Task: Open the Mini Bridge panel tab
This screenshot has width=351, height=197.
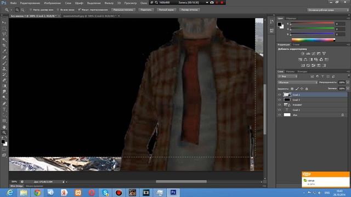Action: 16,186
